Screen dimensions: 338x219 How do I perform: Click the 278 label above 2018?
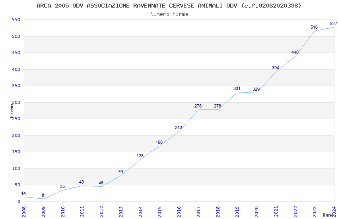217,106
